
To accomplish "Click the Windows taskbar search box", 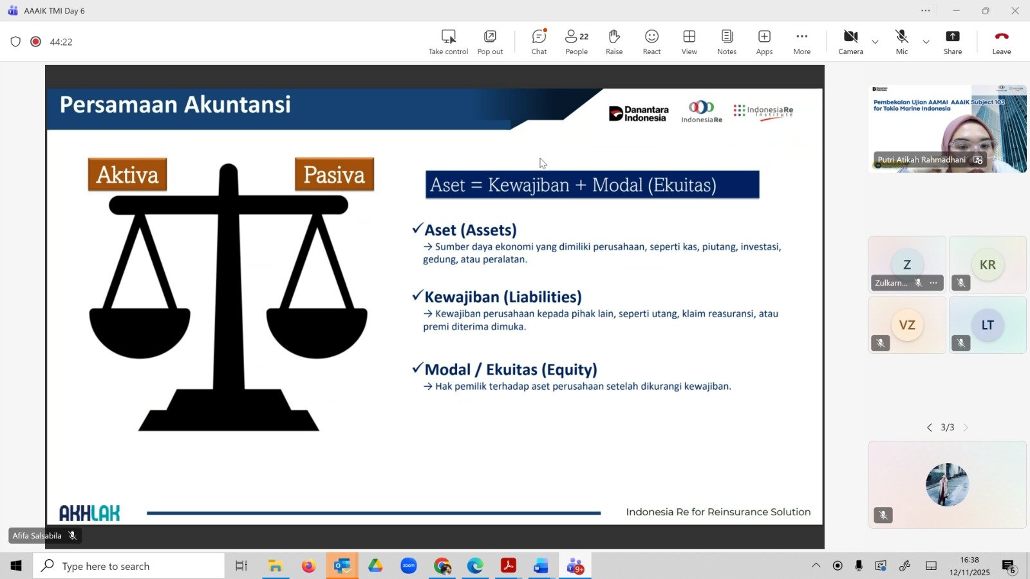I will [x=129, y=566].
